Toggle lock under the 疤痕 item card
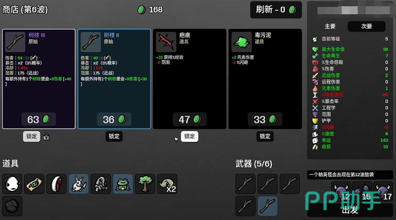This screenshot has width=396, height=220. pos(189,136)
